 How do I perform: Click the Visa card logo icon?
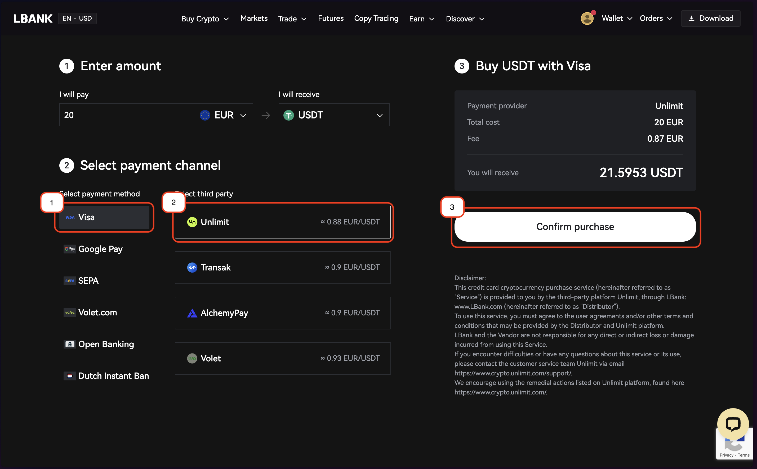(70, 217)
